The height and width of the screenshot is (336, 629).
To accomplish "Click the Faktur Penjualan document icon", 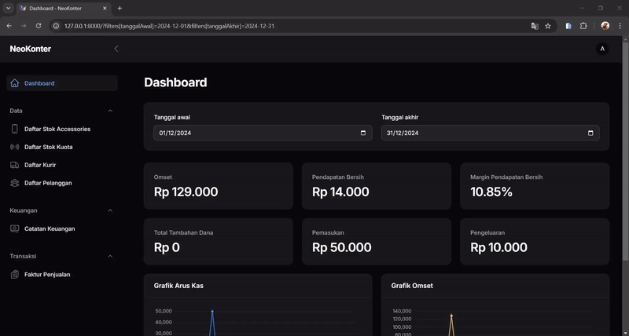I will tap(15, 275).
